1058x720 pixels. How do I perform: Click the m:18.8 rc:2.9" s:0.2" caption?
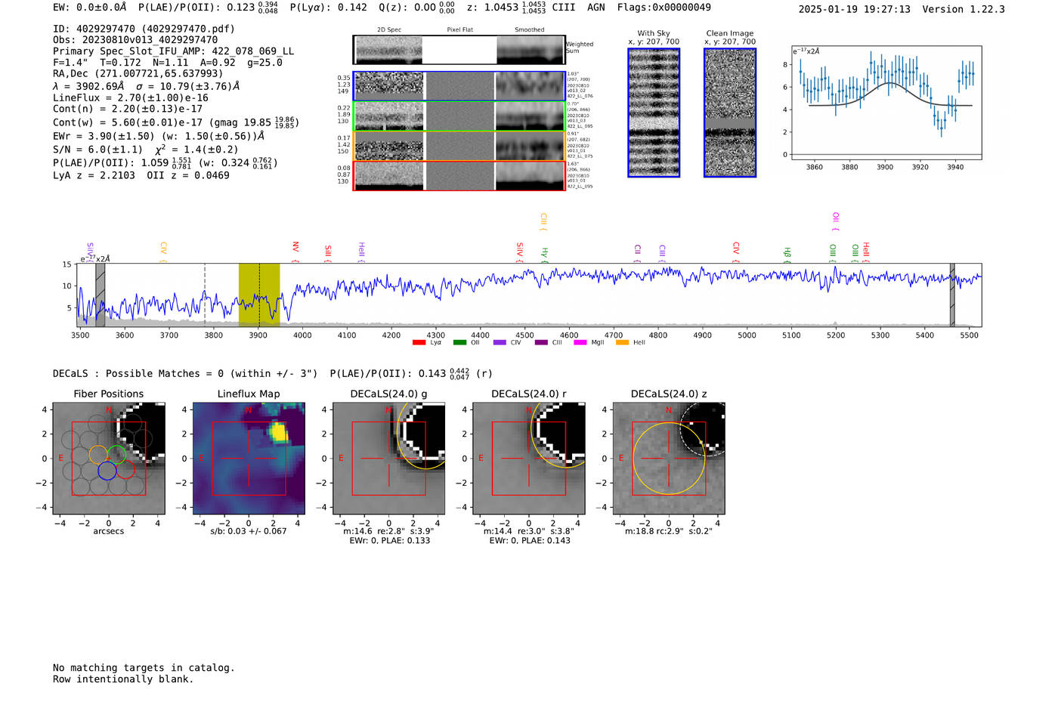[669, 531]
